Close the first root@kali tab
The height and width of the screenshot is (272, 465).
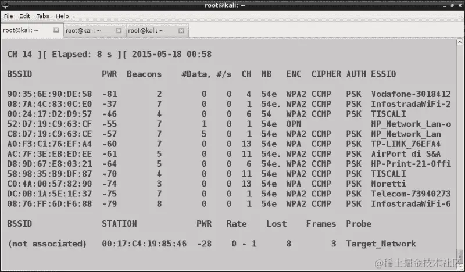pyautogui.click(x=56, y=30)
